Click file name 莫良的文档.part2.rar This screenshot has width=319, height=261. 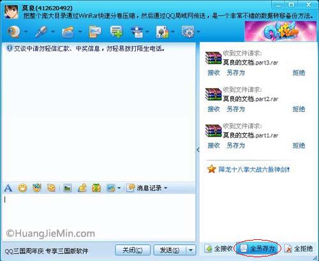point(251,99)
